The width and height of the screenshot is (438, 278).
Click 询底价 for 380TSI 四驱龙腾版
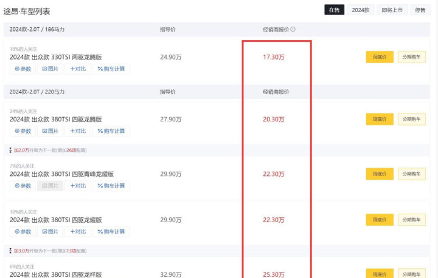(380, 119)
